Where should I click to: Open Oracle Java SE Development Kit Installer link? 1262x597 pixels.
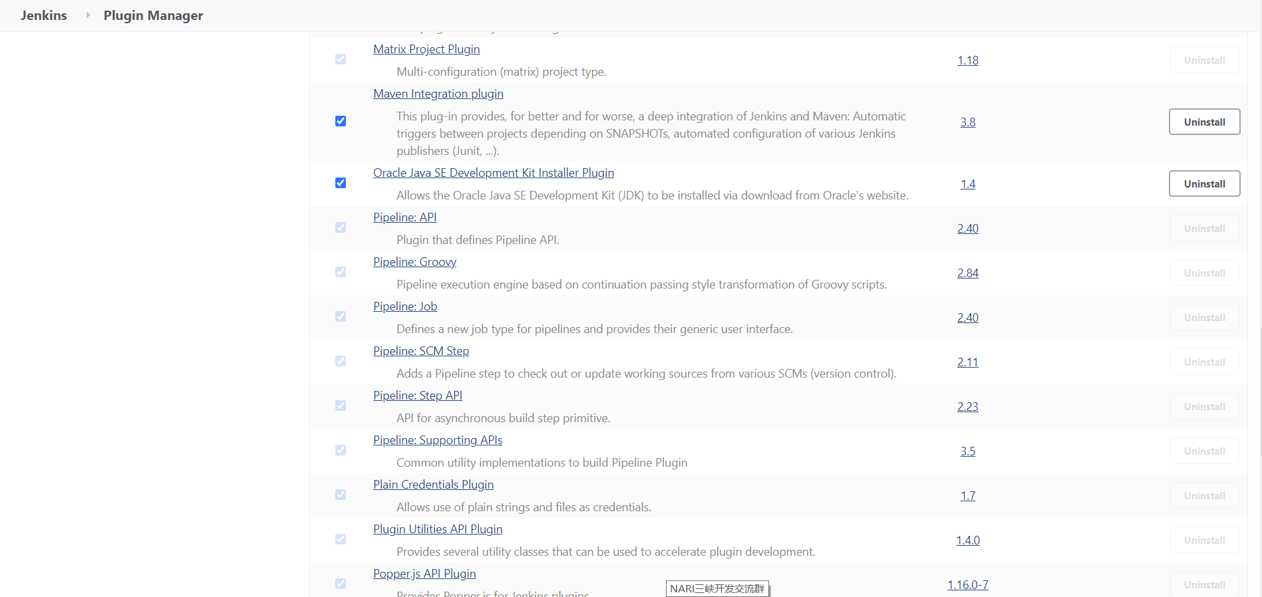[494, 173]
